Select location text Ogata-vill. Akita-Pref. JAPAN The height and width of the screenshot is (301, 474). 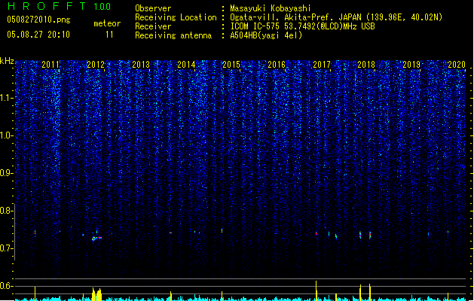295,17
